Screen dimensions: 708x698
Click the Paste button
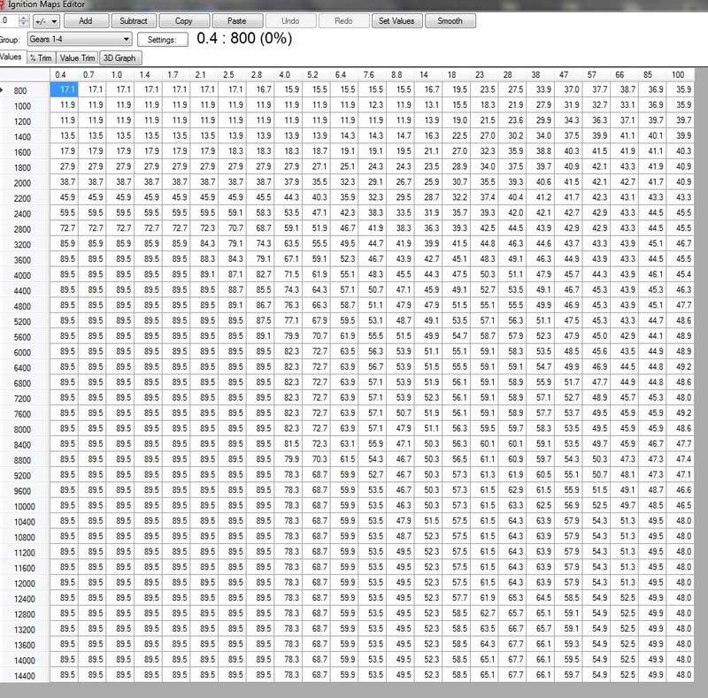[x=237, y=21]
